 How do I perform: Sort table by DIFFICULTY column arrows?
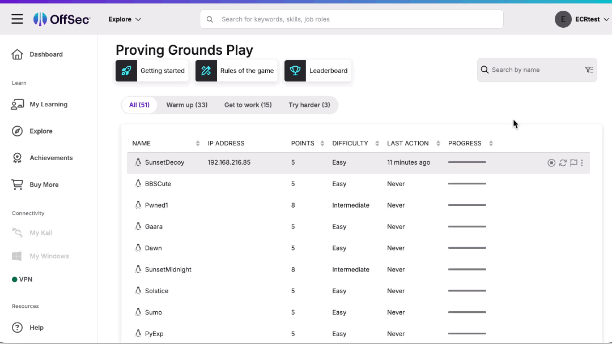[377, 143]
